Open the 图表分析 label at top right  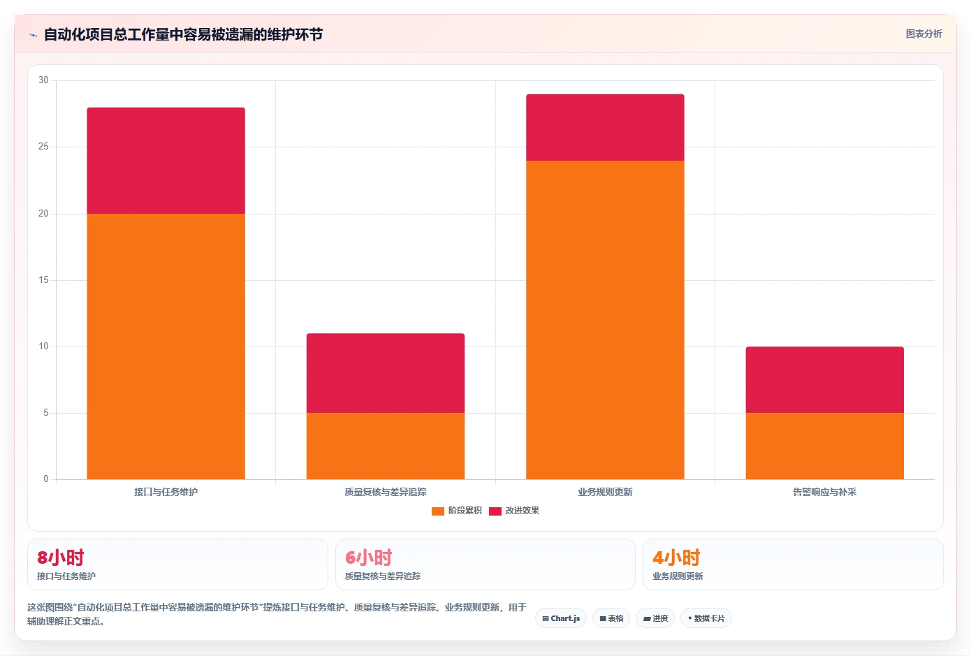pyautogui.click(x=923, y=34)
